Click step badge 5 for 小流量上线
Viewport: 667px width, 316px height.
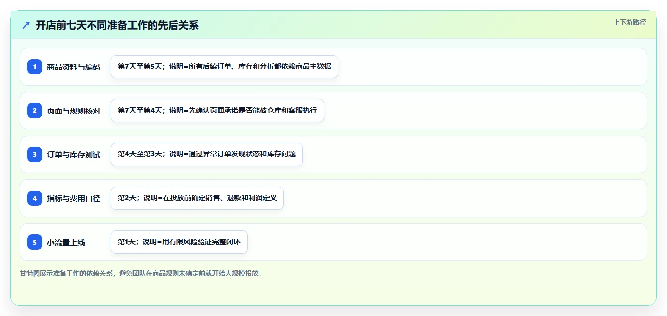click(x=35, y=242)
